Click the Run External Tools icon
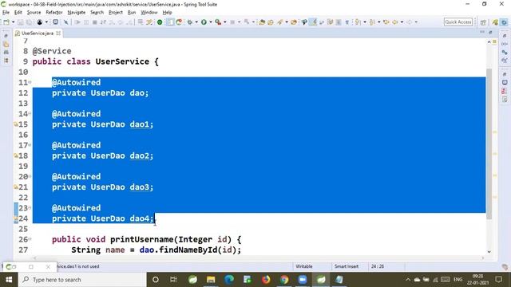 218,22
